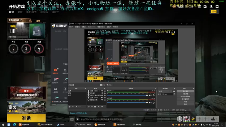Add a new scene with plus icon

point(69,107)
